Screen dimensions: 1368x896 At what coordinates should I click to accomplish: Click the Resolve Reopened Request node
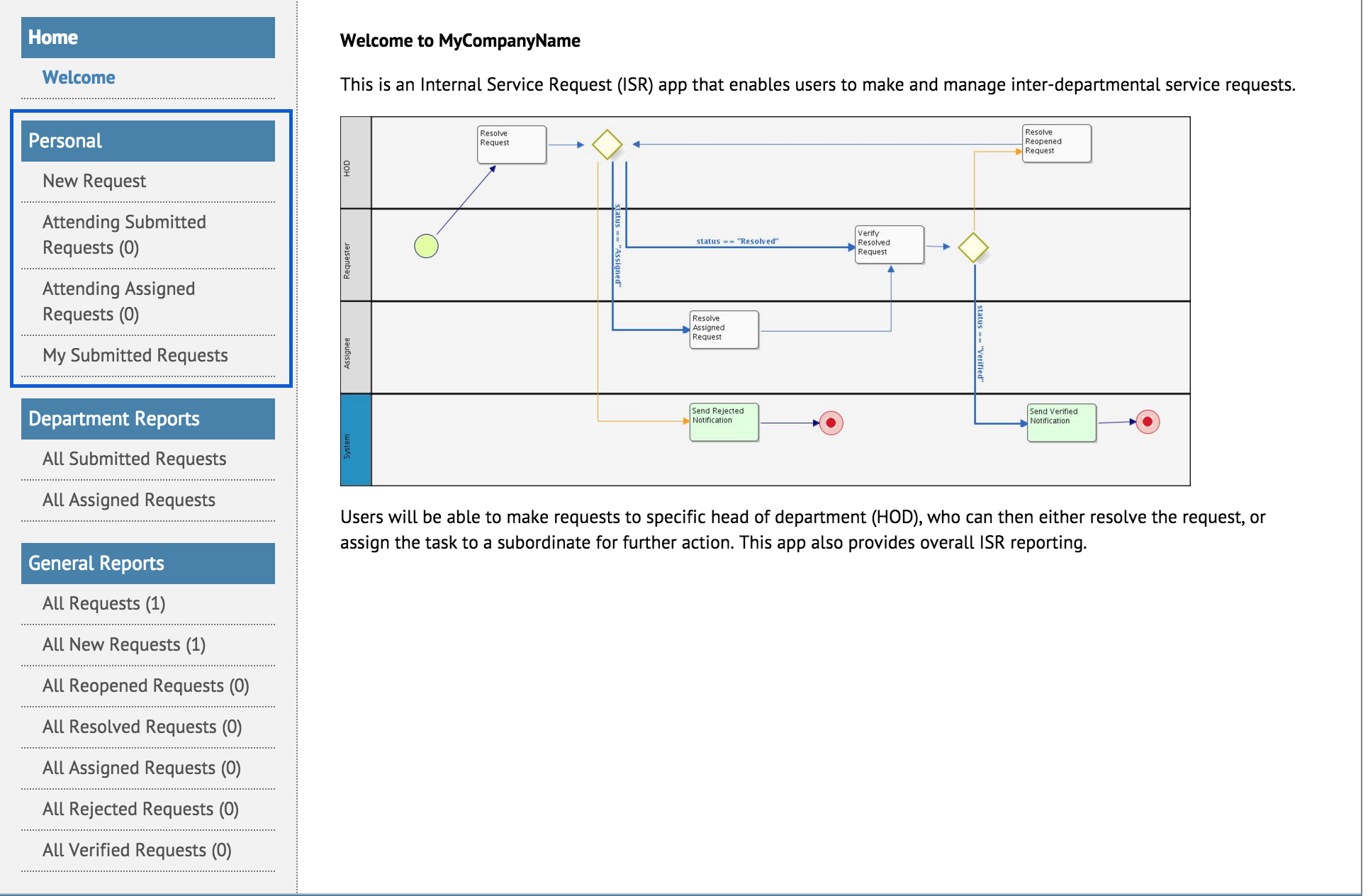pyautogui.click(x=1055, y=143)
